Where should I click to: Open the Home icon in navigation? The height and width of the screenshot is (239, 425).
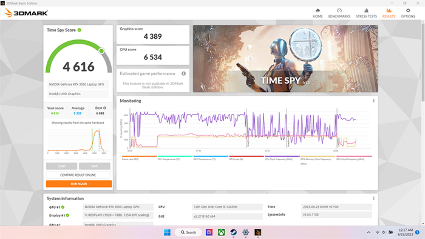click(x=318, y=10)
